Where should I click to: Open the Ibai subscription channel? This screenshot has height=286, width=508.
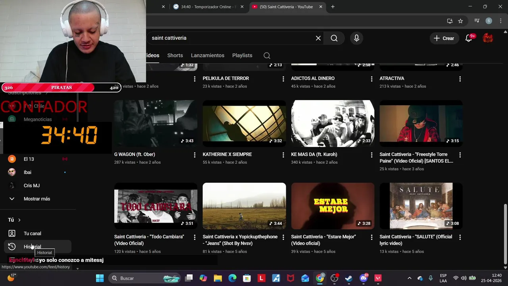[38, 172]
